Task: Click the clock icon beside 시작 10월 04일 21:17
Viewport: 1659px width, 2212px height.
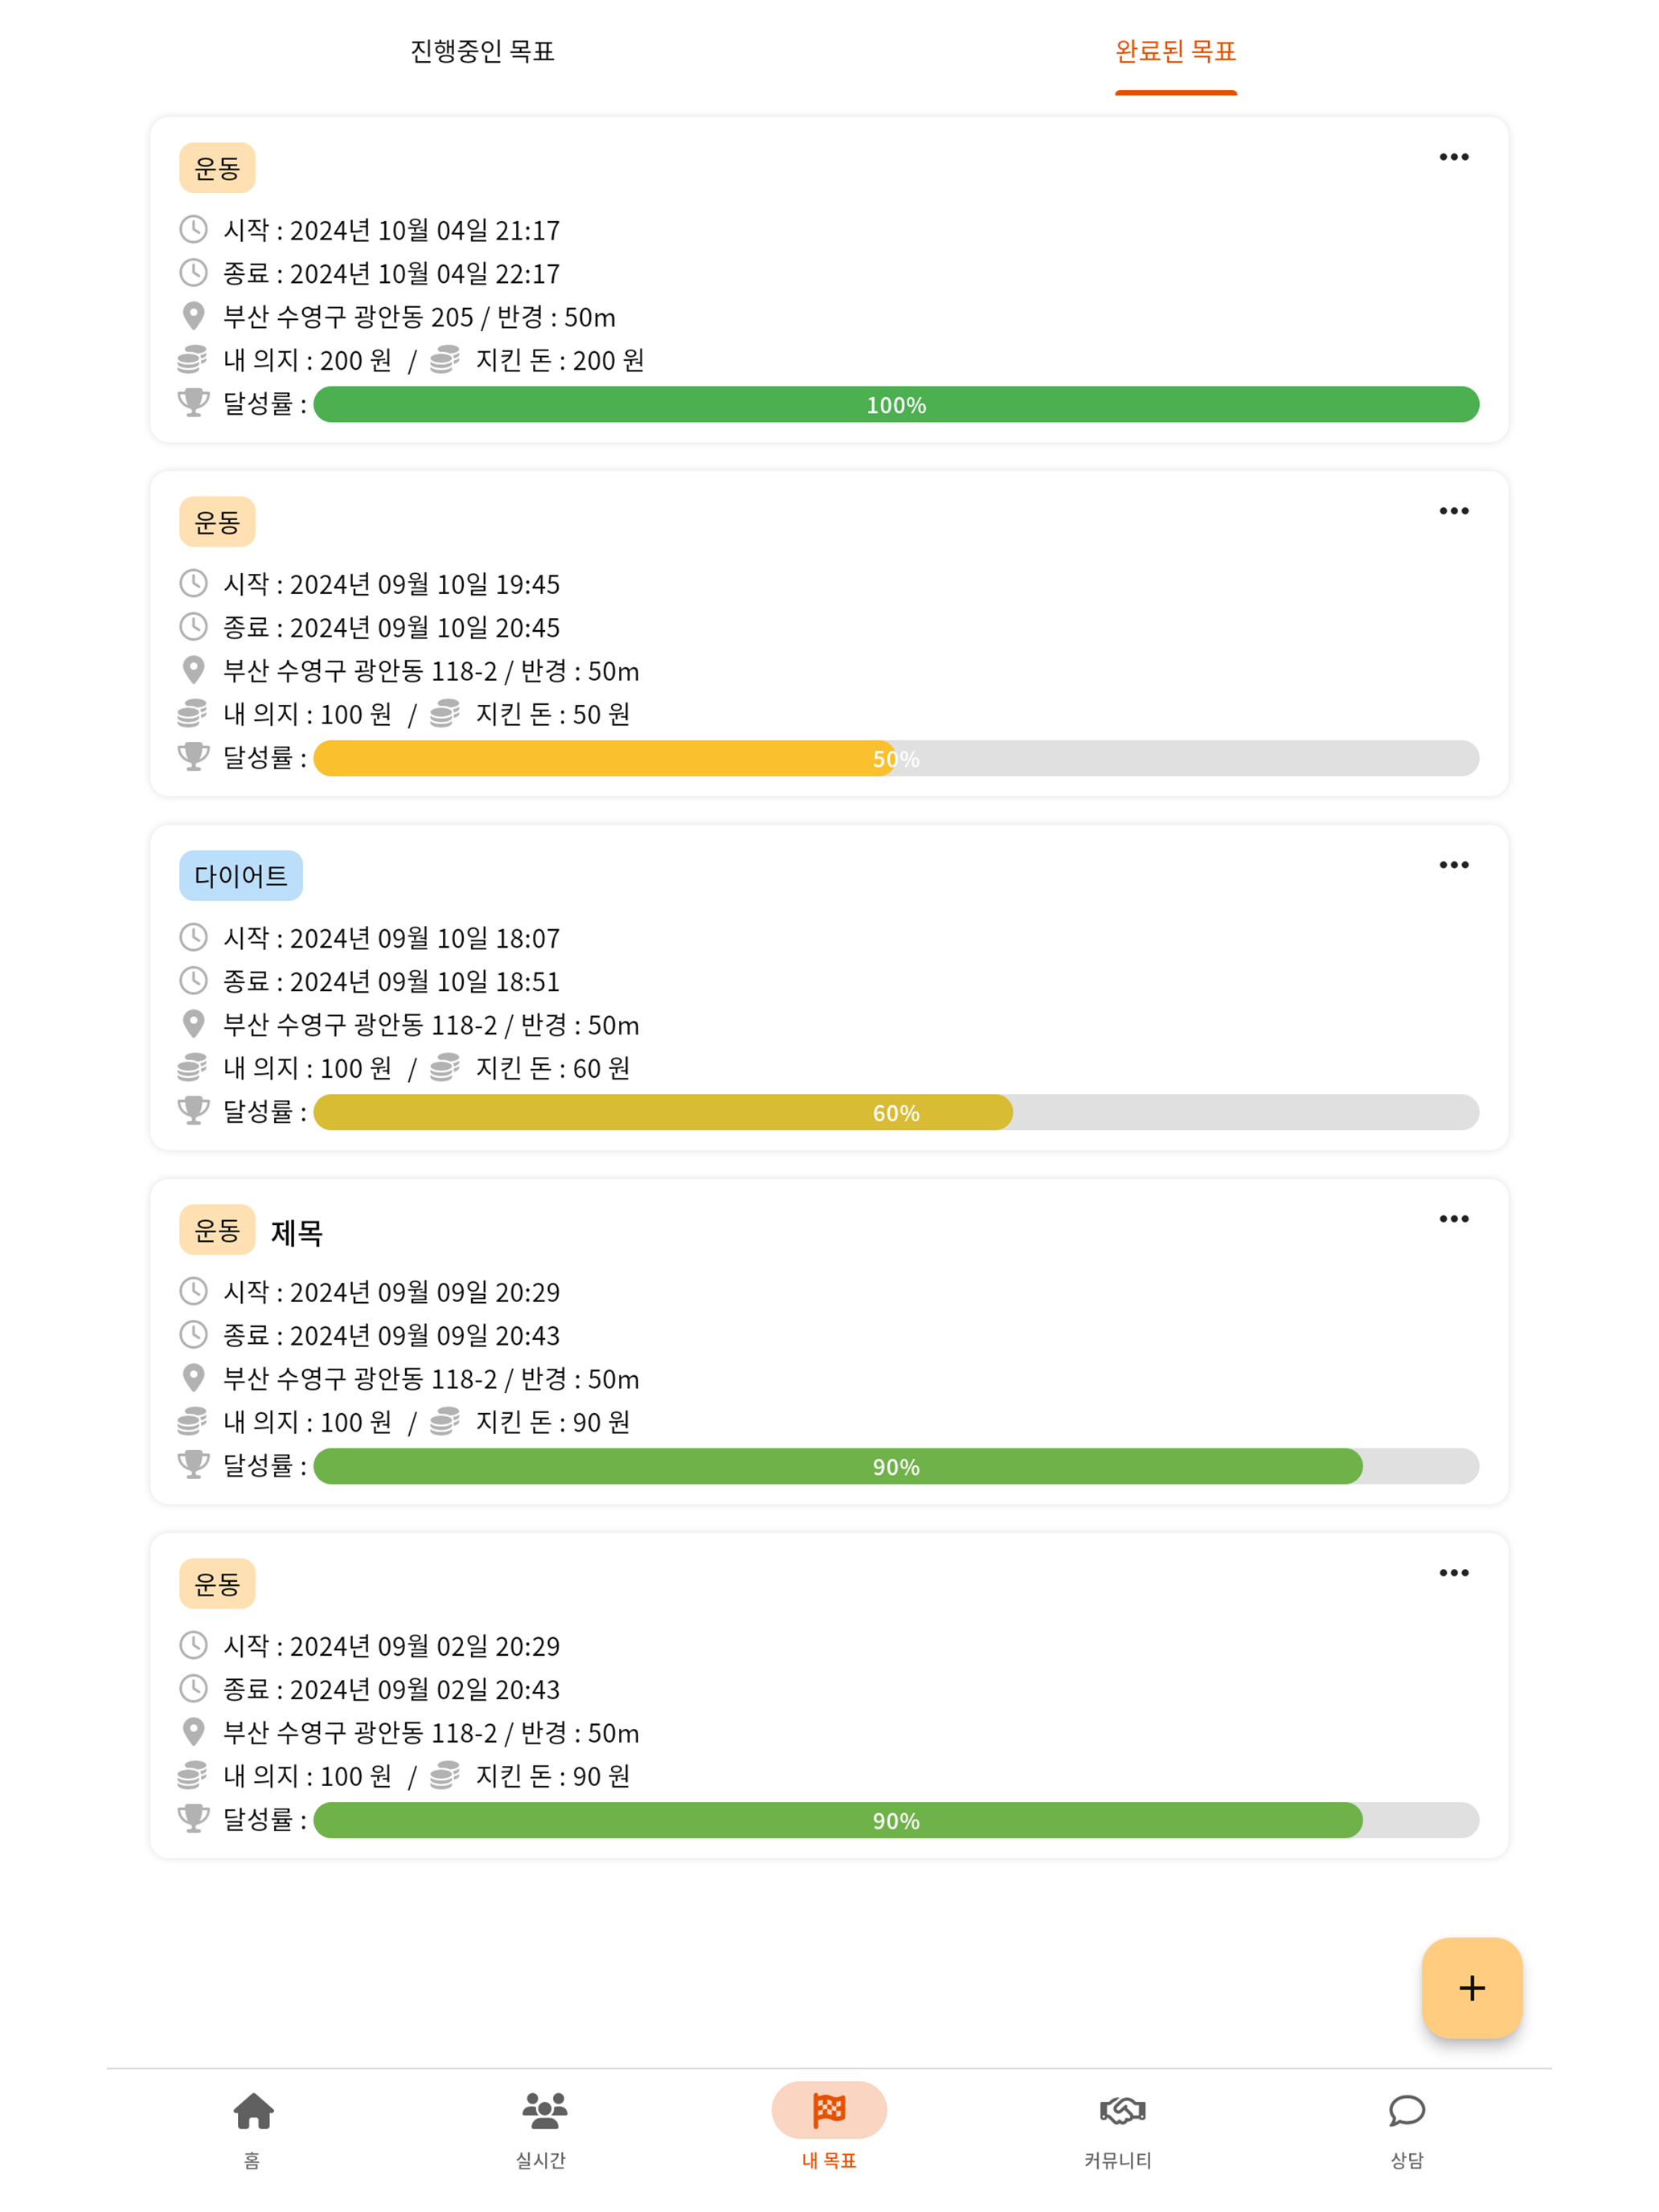Action: (193, 230)
